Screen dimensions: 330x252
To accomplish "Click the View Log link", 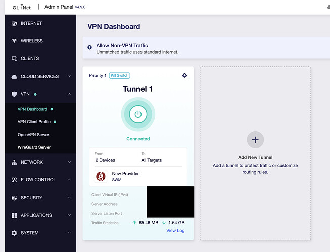I will click(175, 230).
